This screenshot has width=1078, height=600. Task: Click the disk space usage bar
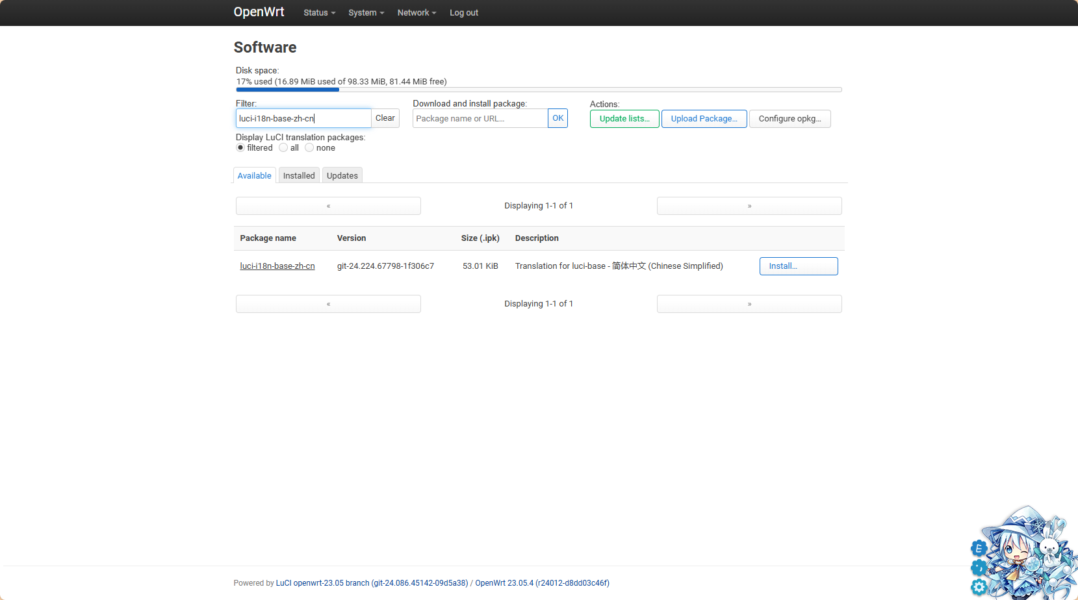pyautogui.click(x=539, y=90)
